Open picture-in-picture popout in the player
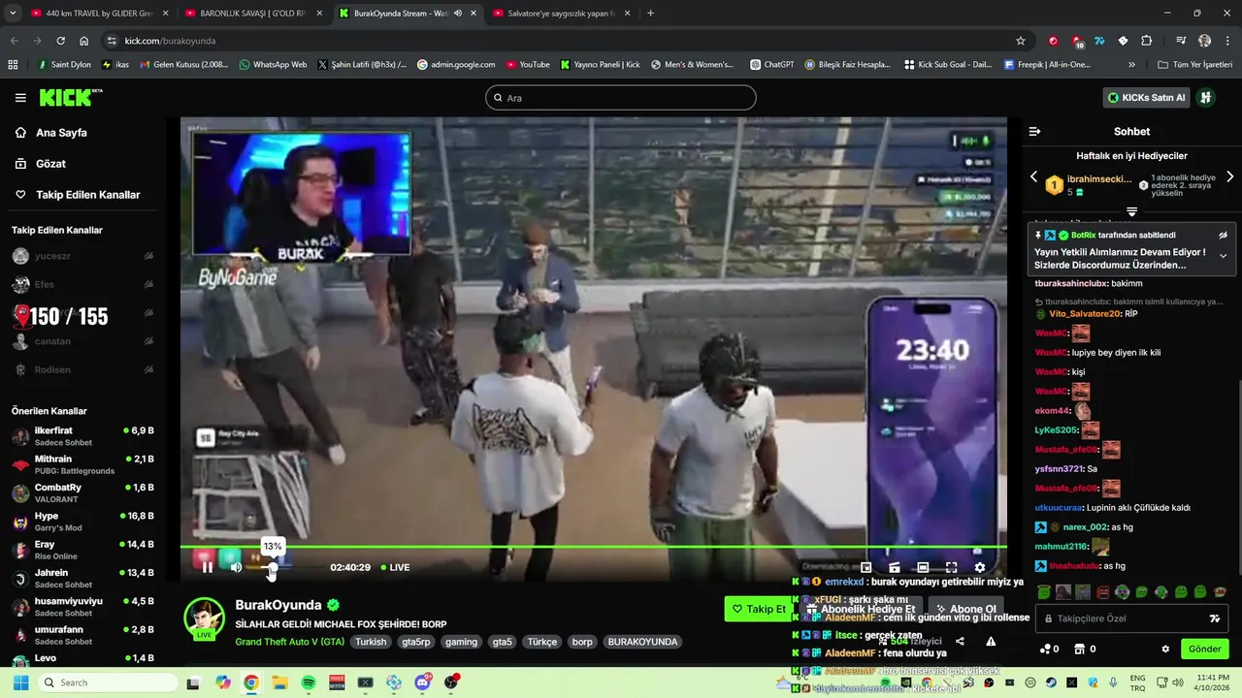Viewport: 1242px width, 698px height. coord(866,567)
